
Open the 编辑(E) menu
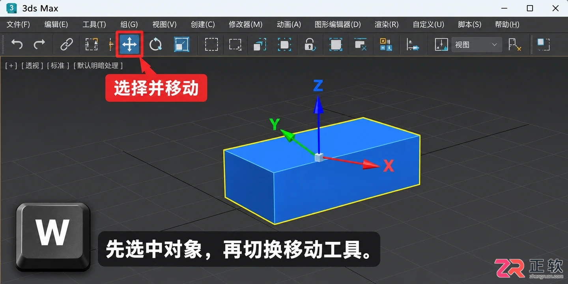coord(56,24)
